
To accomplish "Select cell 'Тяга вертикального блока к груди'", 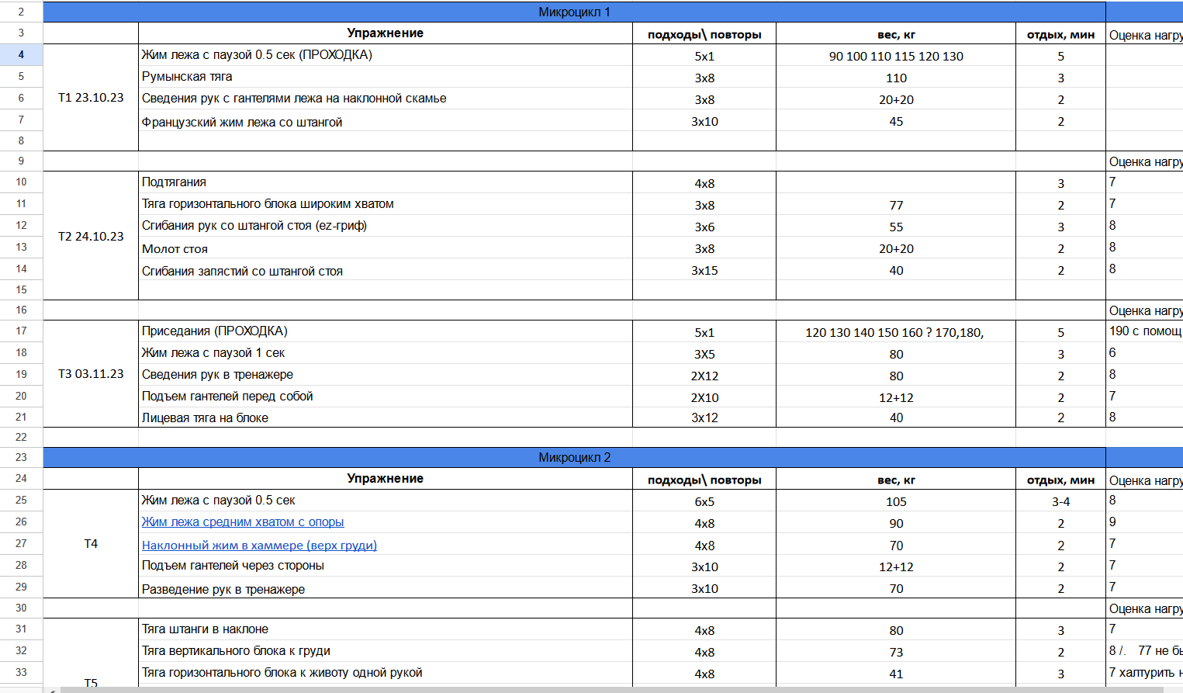I will point(386,651).
